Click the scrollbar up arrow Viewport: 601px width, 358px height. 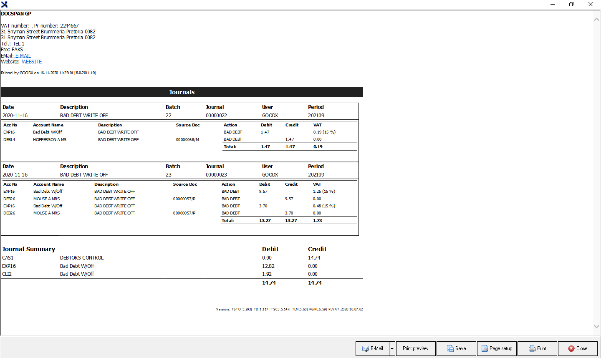click(596, 19)
